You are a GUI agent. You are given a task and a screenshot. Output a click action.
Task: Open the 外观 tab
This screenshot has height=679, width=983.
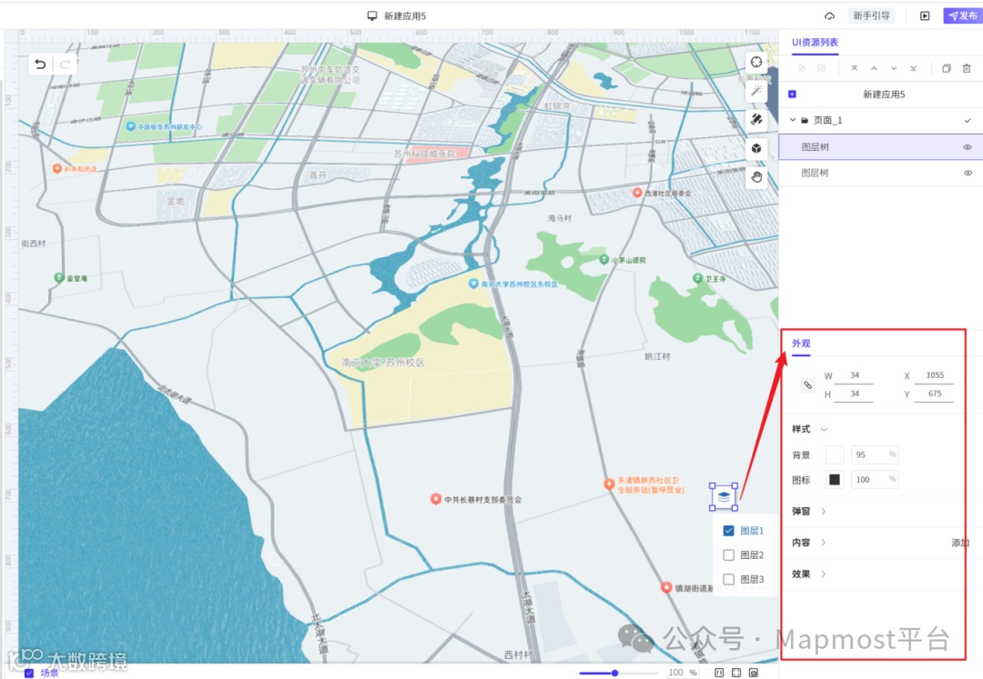[x=801, y=344]
